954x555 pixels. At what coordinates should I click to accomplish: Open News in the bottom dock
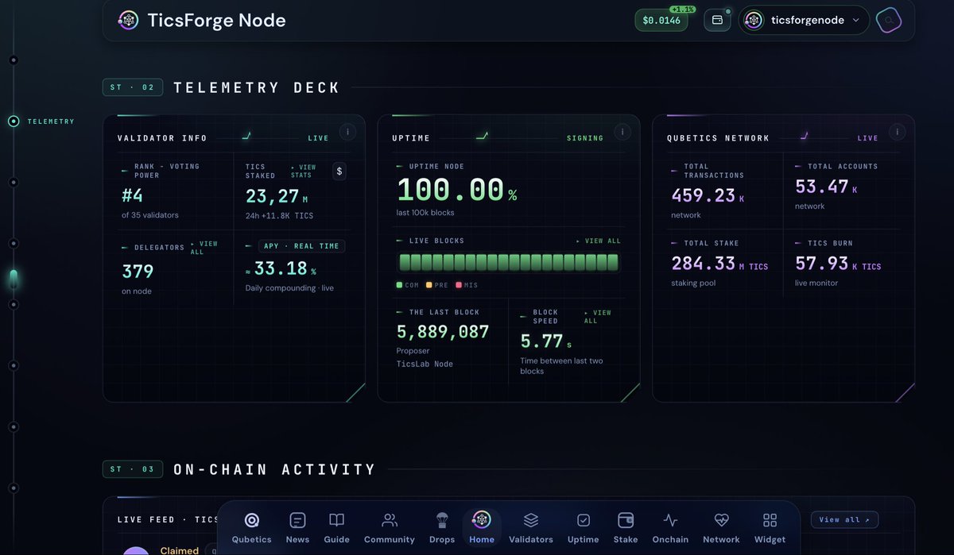[297, 527]
